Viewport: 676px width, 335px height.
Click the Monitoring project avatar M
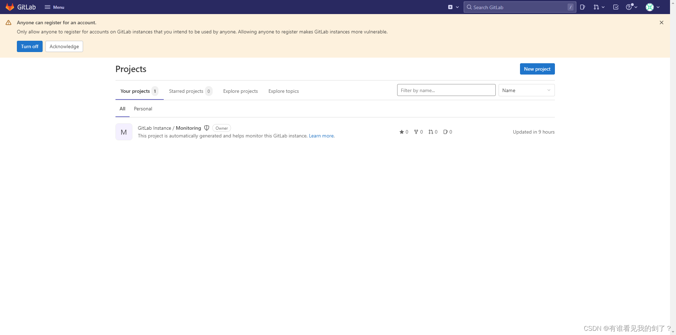click(124, 132)
